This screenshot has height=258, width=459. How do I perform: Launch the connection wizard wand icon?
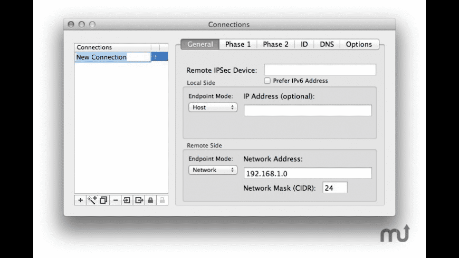pyautogui.click(x=92, y=200)
